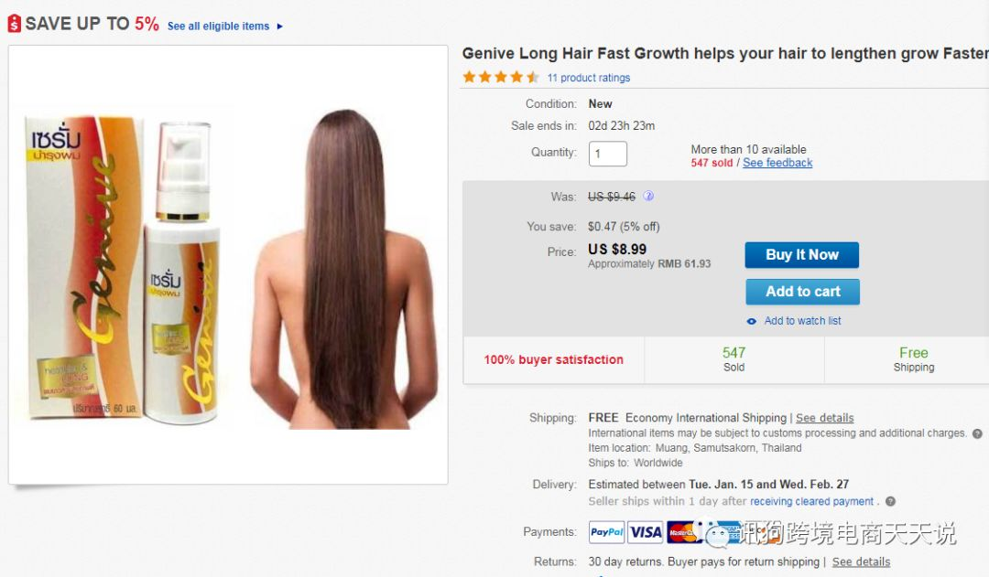Click the star rating icons
This screenshot has width=989, height=577.
click(501, 78)
